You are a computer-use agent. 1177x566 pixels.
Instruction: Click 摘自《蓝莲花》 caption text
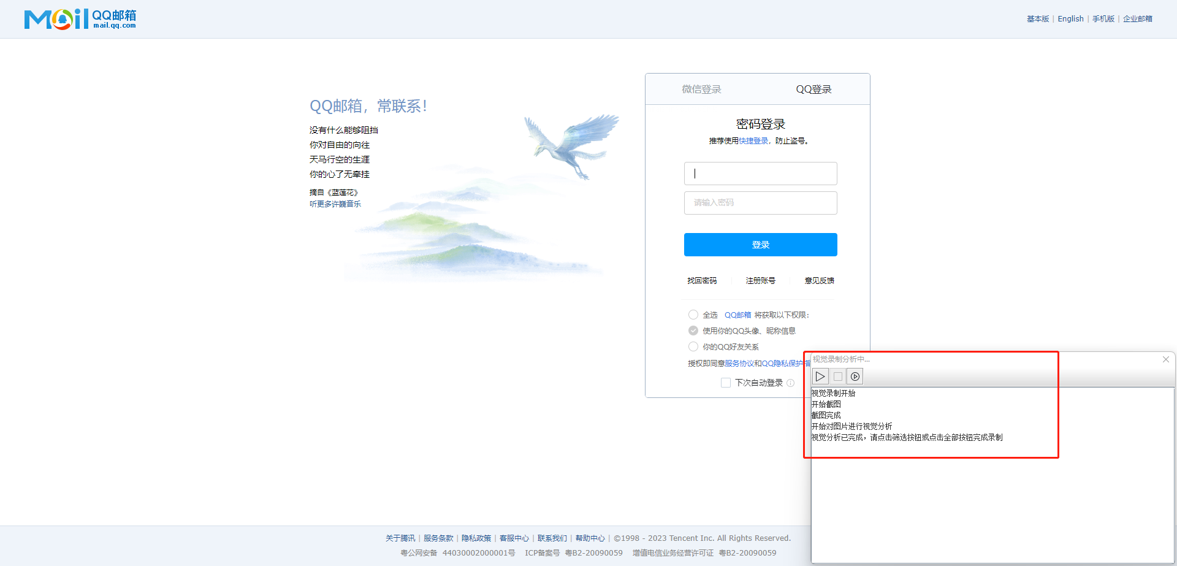(x=334, y=193)
